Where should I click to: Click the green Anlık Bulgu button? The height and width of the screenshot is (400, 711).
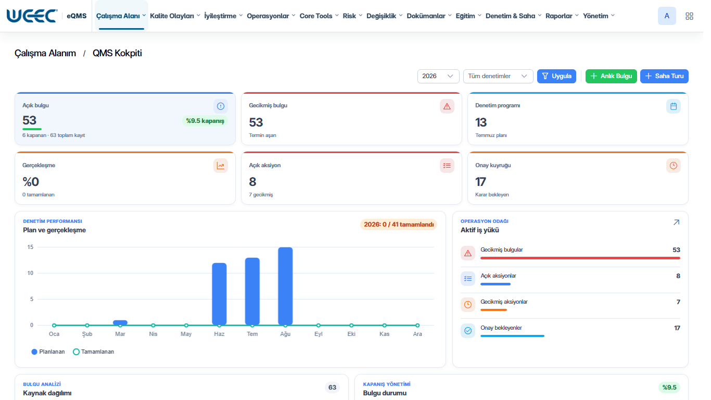point(611,76)
